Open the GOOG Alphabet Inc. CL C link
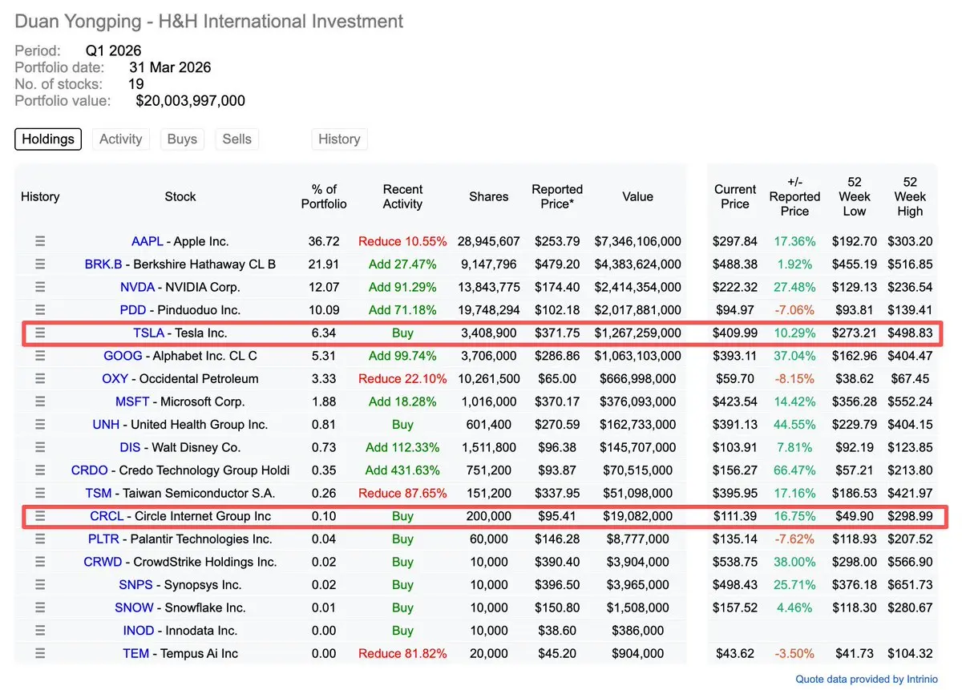The height and width of the screenshot is (690, 962). (180, 356)
